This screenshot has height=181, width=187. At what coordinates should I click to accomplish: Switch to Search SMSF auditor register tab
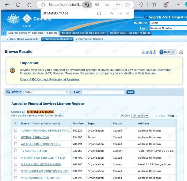[130, 33]
